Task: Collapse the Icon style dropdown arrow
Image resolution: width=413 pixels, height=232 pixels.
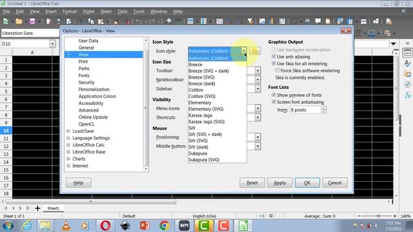Action: 244,51
